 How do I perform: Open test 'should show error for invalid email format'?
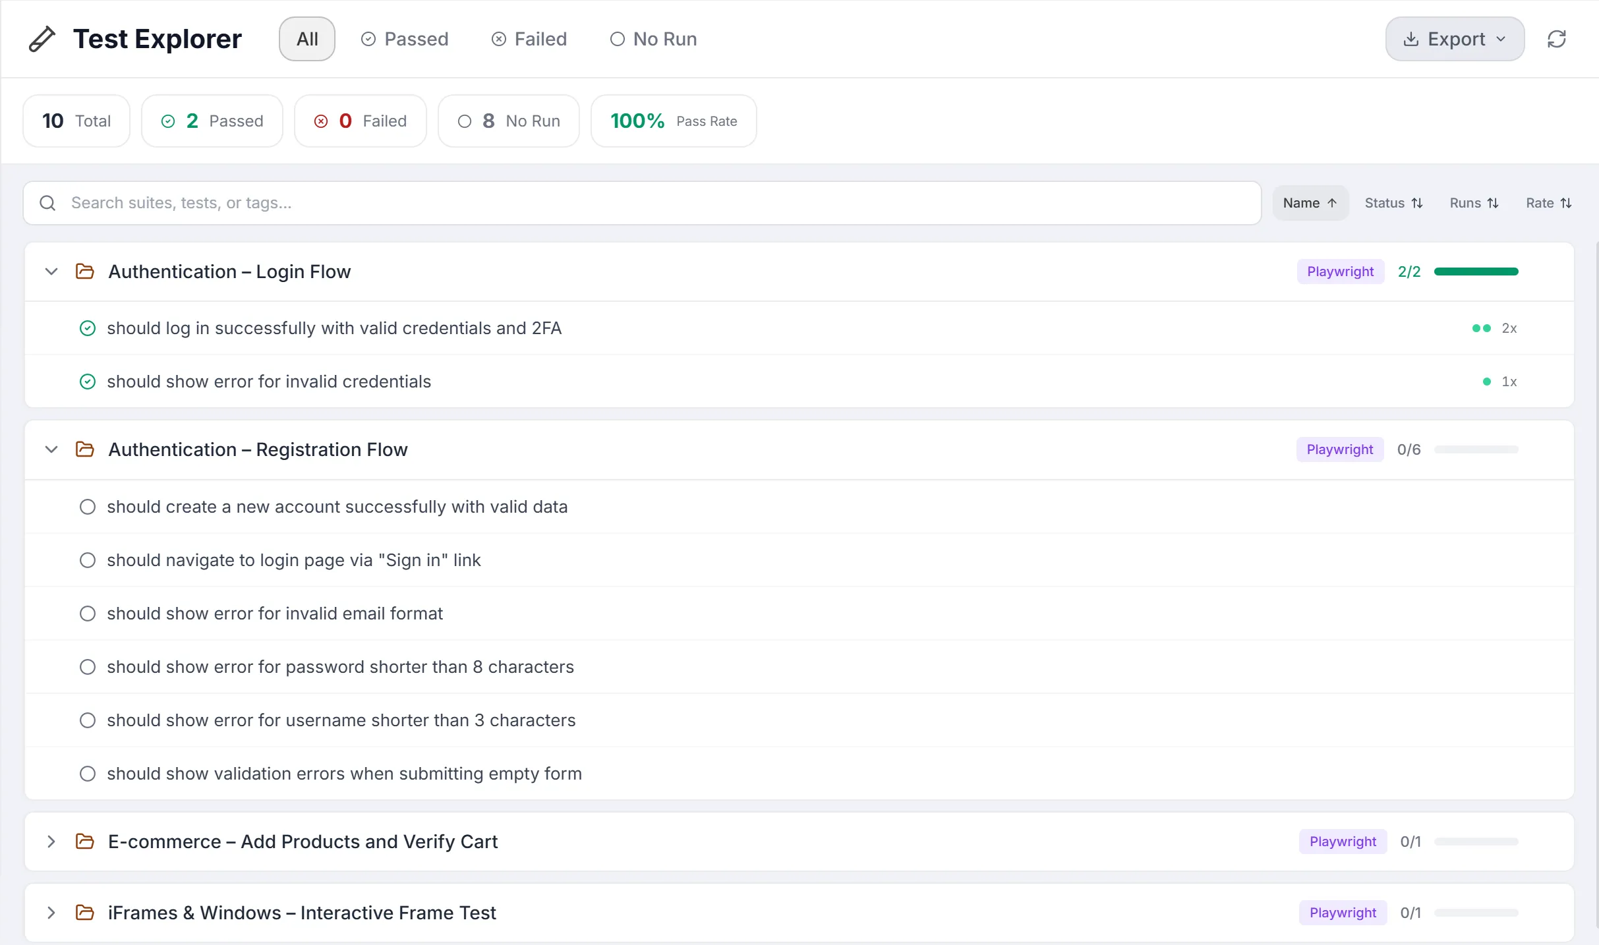(799, 614)
